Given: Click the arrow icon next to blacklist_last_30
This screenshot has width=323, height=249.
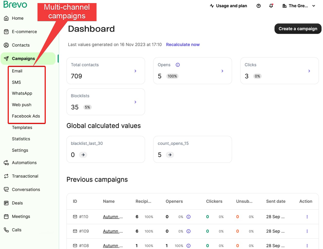Looking at the screenshot, I should click(83, 155).
